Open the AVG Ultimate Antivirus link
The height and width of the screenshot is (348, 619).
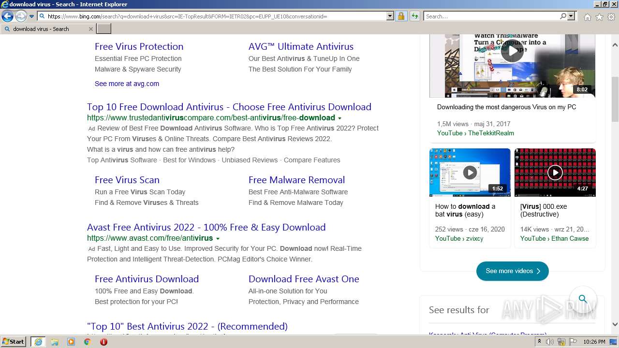301,46
